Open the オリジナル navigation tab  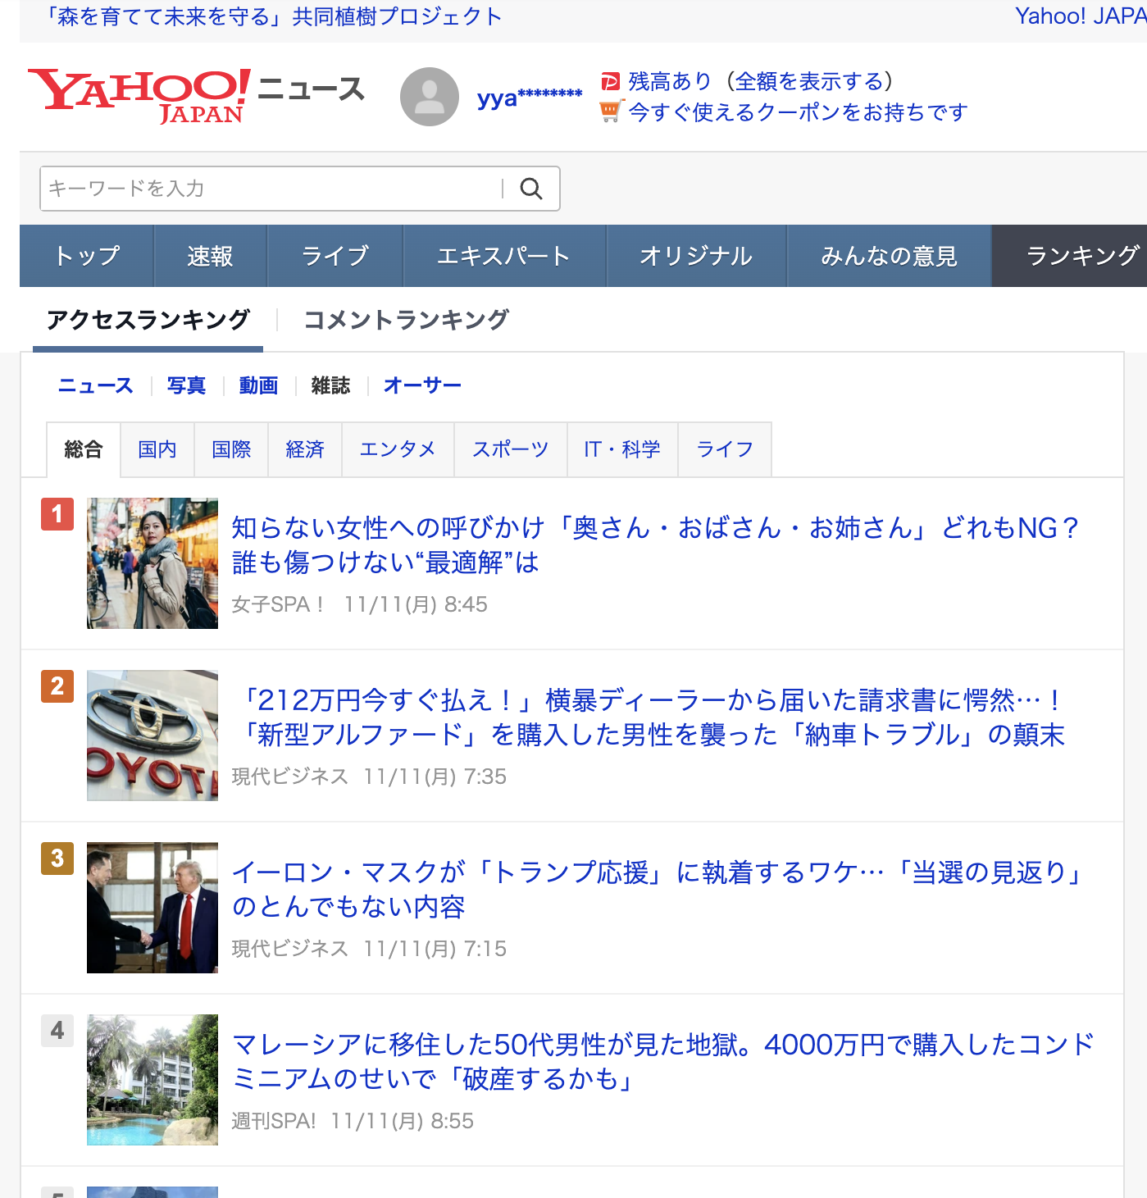(x=696, y=256)
